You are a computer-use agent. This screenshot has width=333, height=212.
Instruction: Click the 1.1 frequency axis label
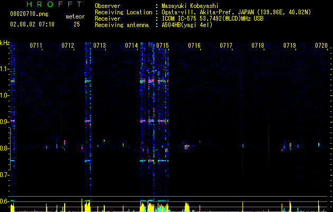point(5,69)
